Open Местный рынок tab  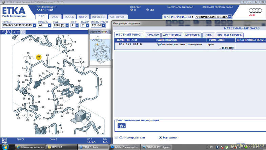click(x=129, y=35)
